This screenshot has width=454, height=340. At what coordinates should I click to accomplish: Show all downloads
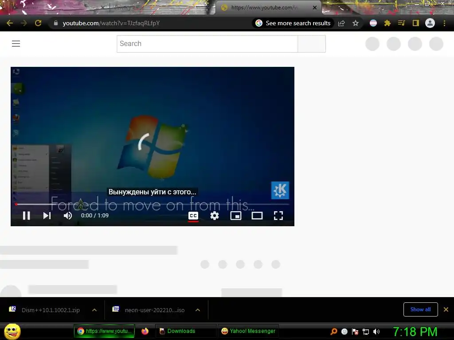[420, 309]
